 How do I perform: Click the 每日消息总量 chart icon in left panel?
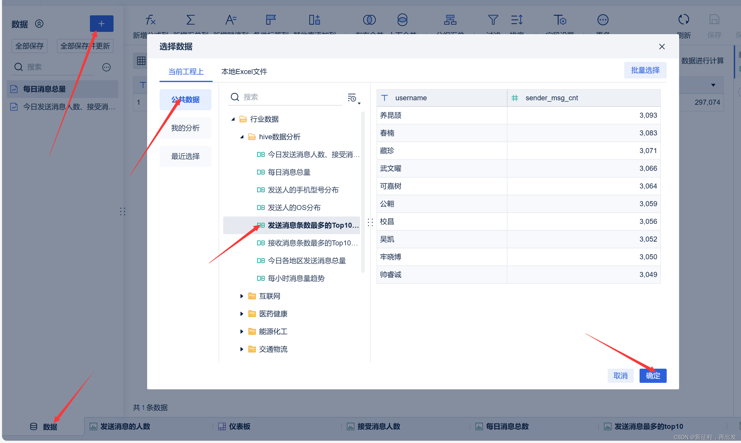click(14, 89)
